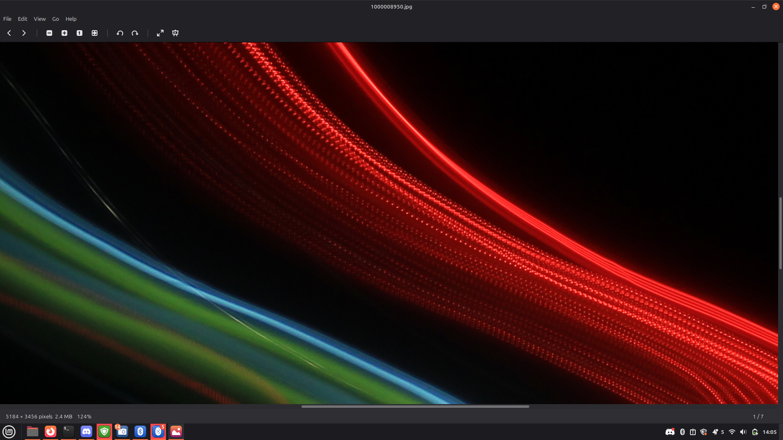Image resolution: width=783 pixels, height=440 pixels.
Task: Click the zoom in icon
Action: (x=64, y=33)
